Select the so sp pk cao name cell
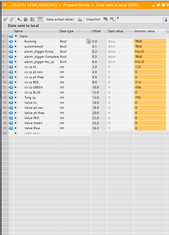Image resolution: width=169 pixels, height=235 pixels. (33, 72)
